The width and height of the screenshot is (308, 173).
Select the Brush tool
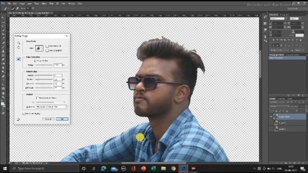pos(3,47)
